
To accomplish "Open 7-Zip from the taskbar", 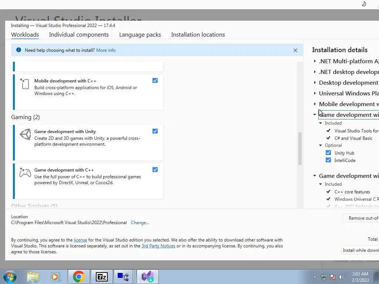I will pos(101,277).
